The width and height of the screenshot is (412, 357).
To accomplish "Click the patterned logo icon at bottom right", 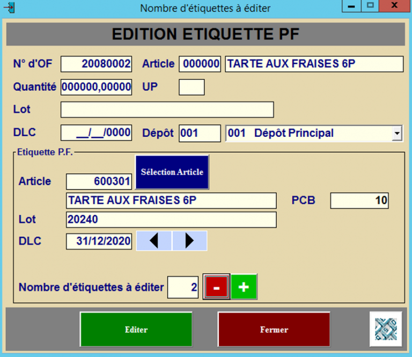I will [x=385, y=329].
